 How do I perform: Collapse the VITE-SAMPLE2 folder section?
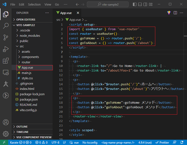coord(32,25)
